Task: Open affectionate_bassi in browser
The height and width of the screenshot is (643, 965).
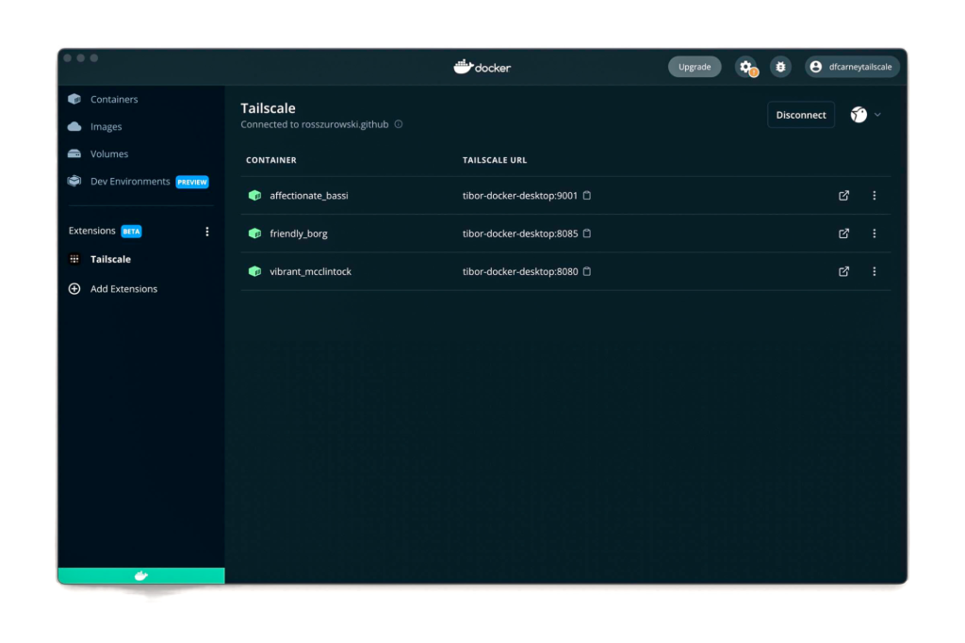Action: (x=843, y=196)
